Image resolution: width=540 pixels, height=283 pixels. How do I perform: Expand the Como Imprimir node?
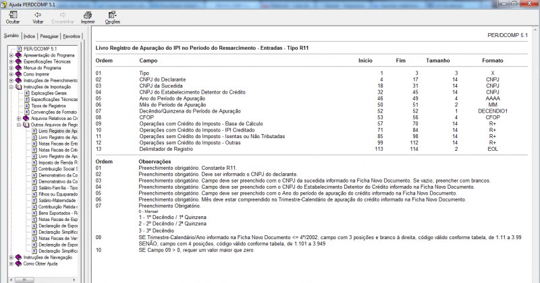point(11,74)
